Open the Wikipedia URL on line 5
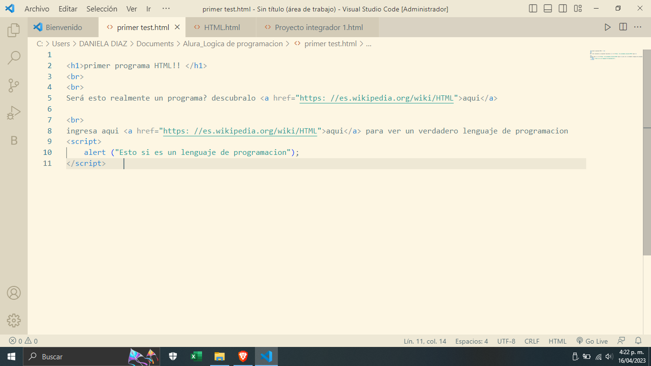This screenshot has width=651, height=366. coord(376,98)
